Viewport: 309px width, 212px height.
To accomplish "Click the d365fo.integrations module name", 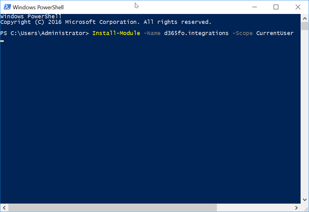I will (196, 33).
